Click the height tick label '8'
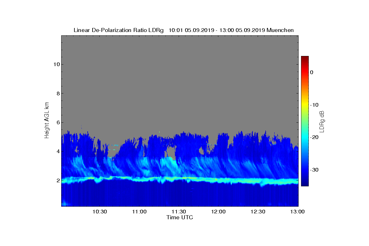 click(x=58, y=93)
